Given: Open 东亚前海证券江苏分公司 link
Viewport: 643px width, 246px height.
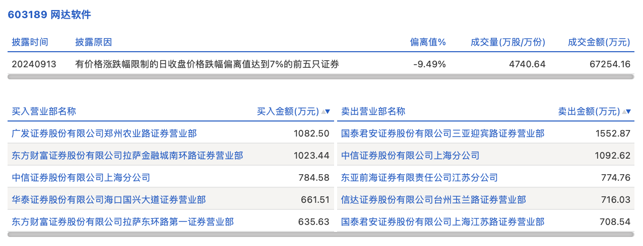Looking at the screenshot, I should (x=419, y=178).
